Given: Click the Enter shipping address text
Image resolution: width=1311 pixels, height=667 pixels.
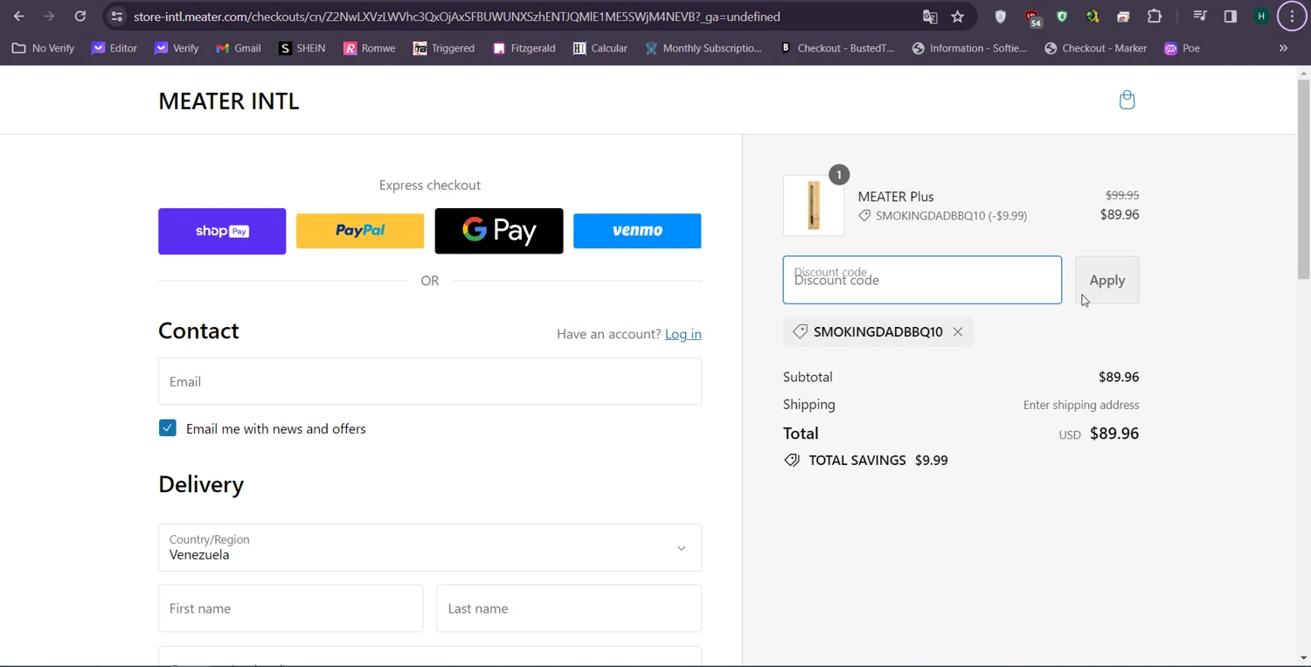Looking at the screenshot, I should coord(1081,406).
